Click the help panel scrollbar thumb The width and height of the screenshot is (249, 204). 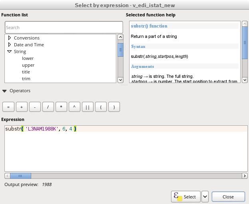pos(245,43)
